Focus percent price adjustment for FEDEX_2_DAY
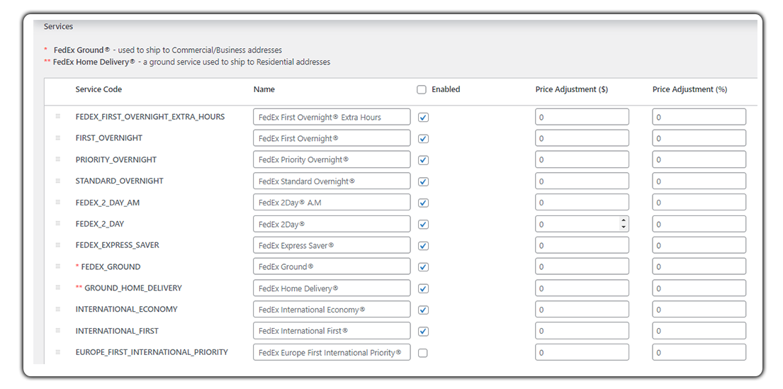 point(699,224)
